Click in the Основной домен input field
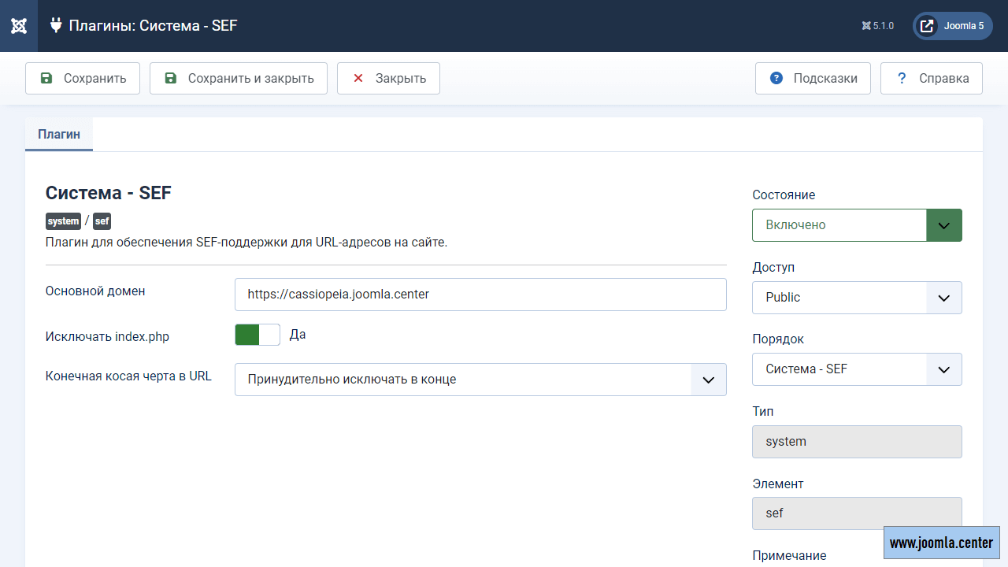1008x567 pixels. [x=480, y=295]
